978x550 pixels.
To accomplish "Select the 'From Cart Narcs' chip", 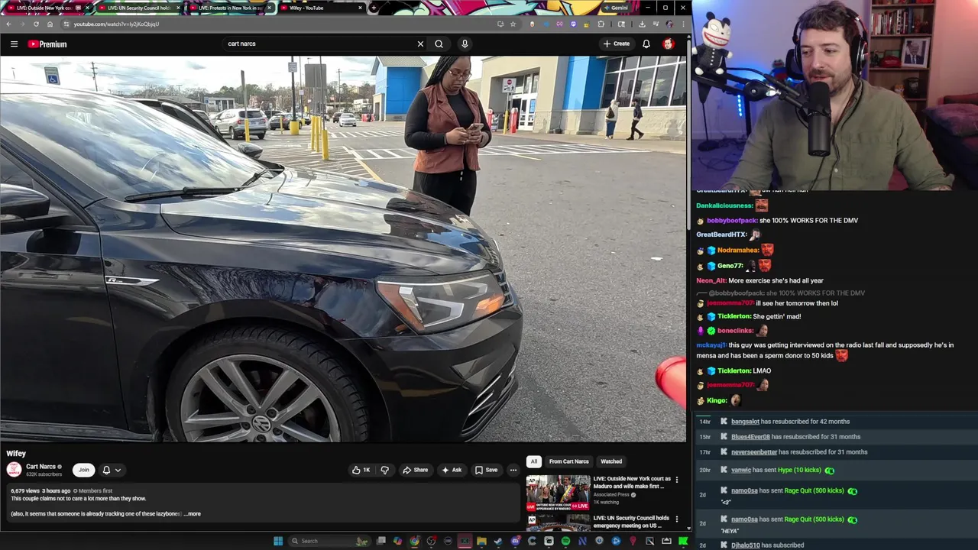I will (x=568, y=461).
